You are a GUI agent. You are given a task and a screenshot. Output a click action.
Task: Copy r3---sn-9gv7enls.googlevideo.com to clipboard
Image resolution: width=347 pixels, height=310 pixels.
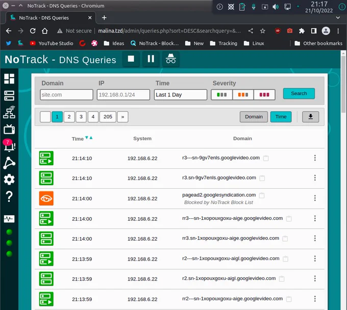point(266,158)
